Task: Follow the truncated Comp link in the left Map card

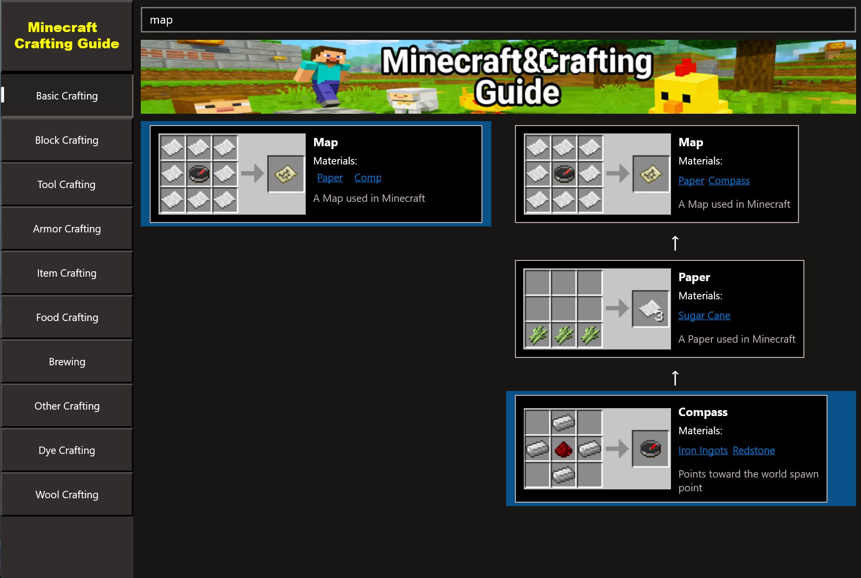Action: tap(368, 178)
